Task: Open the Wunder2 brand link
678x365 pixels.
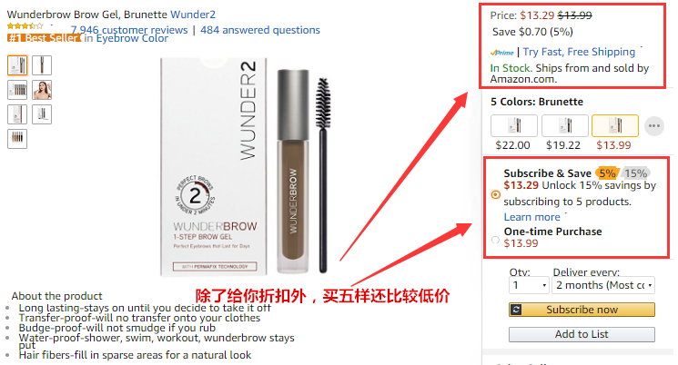Action: point(193,15)
